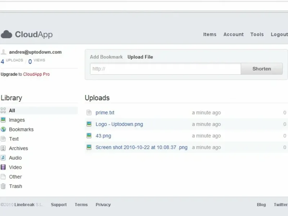288x216 pixels.
Task: Click the image icon beside Screen shot 2010-10-22
Action: tap(89, 147)
